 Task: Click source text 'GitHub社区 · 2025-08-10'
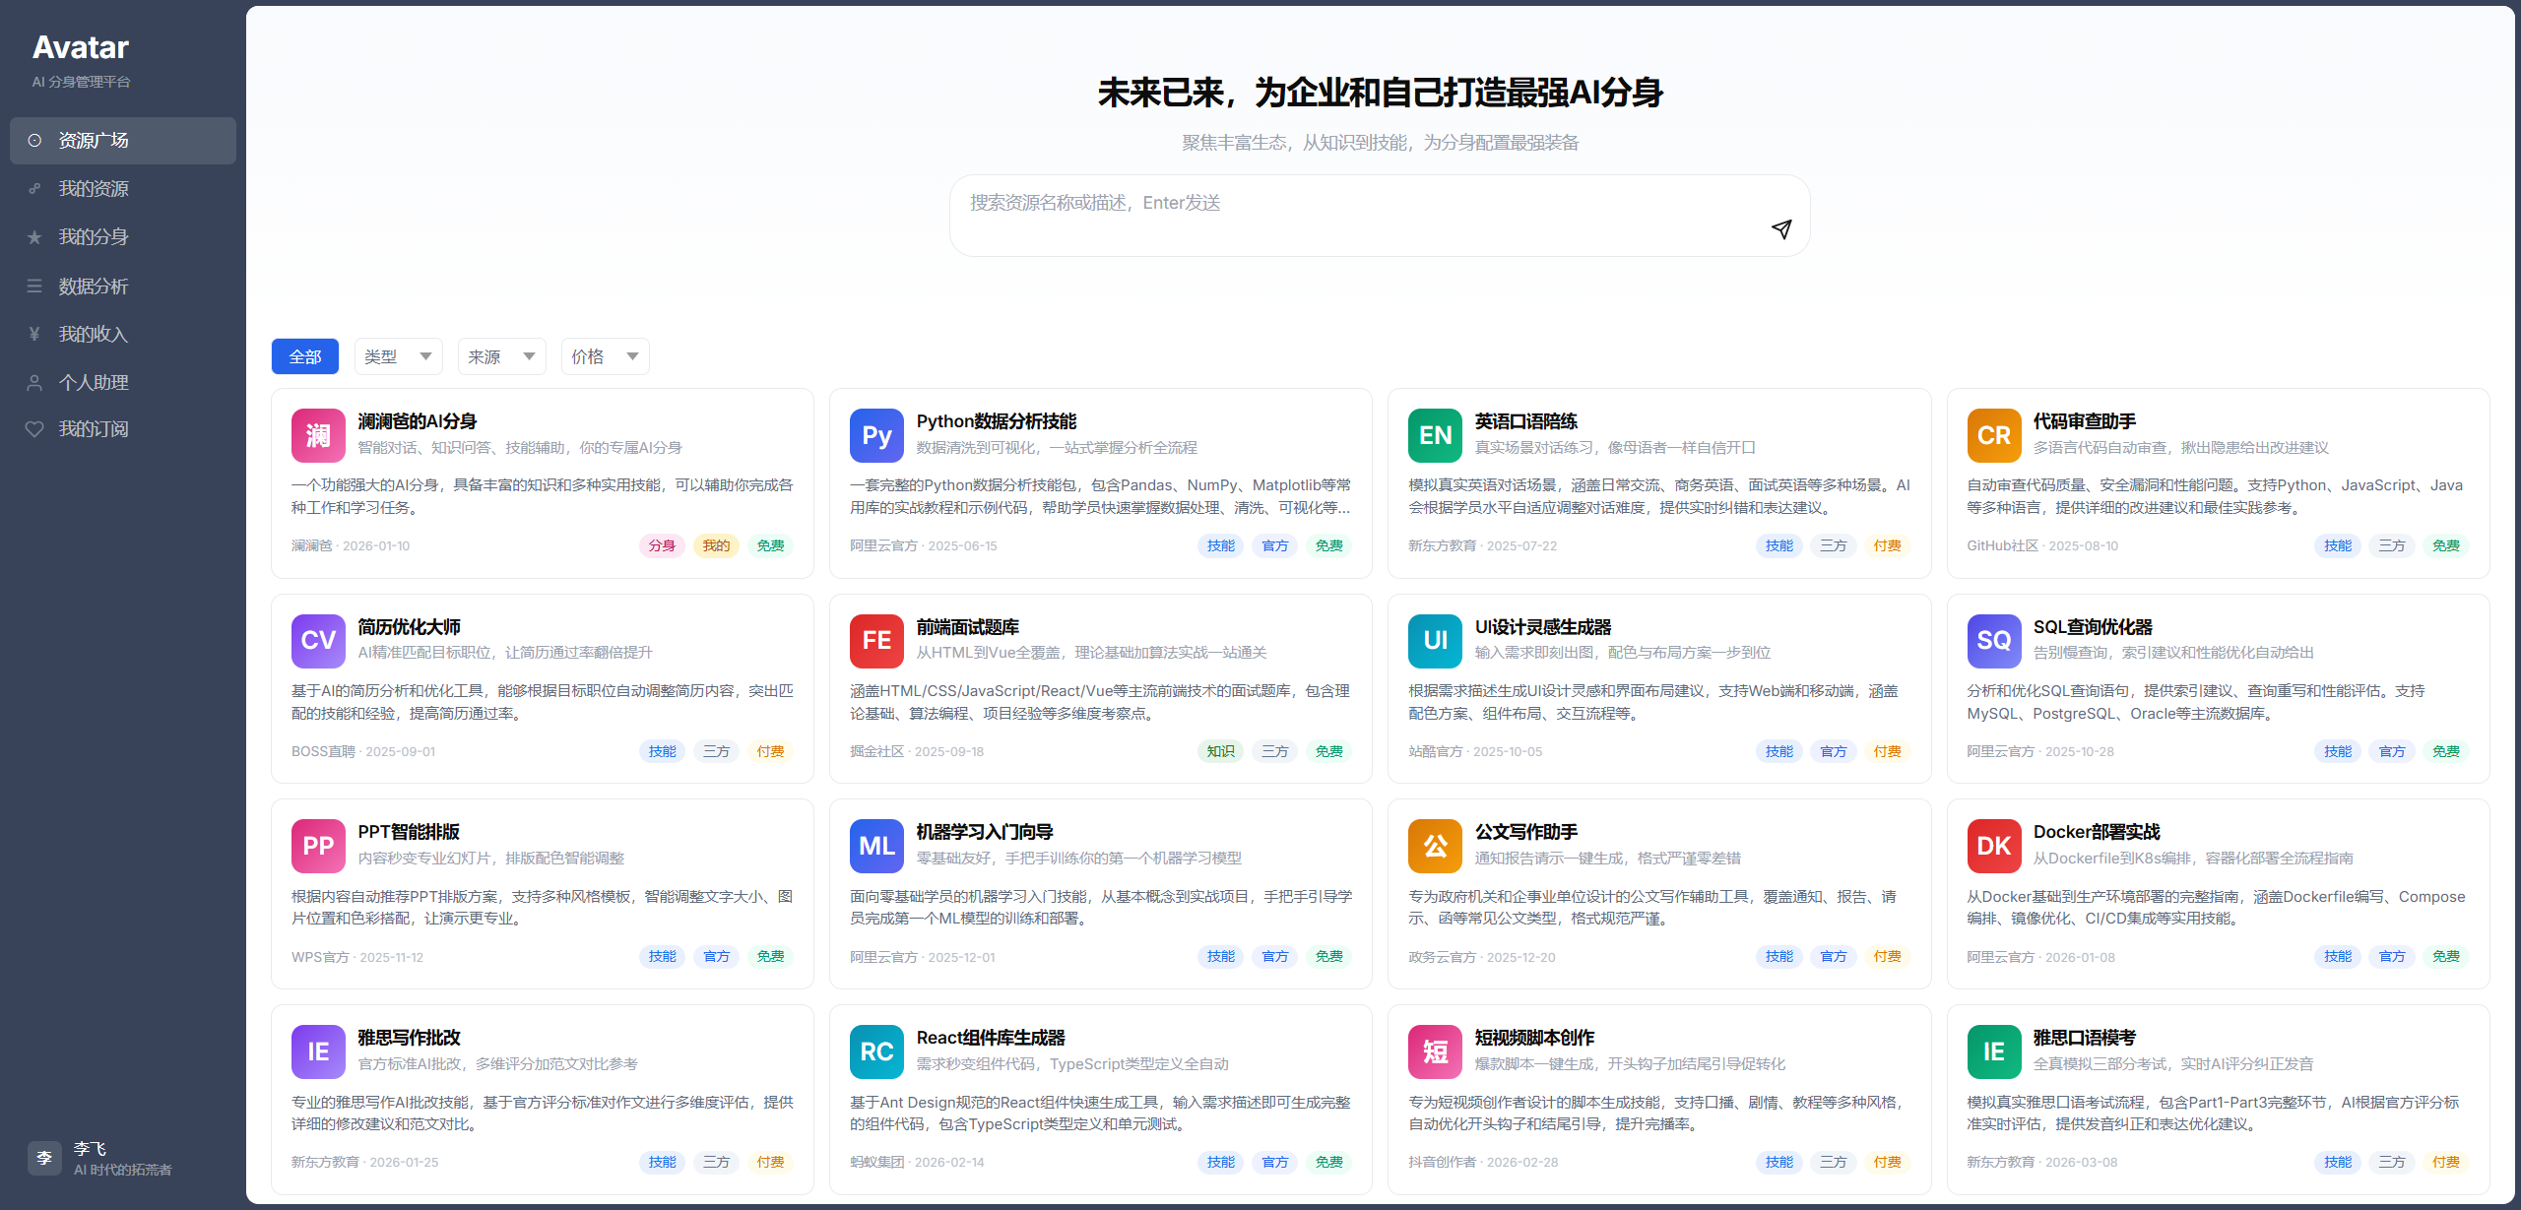click(x=2042, y=545)
